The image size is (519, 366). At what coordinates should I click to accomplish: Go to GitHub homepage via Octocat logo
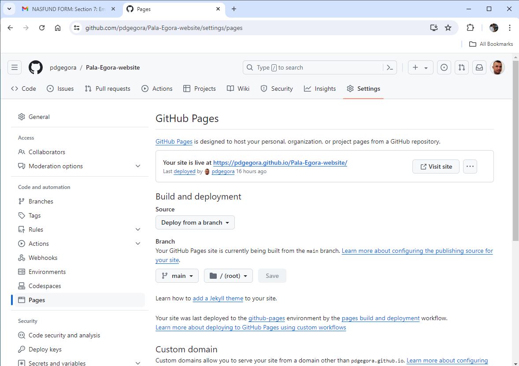[35, 67]
